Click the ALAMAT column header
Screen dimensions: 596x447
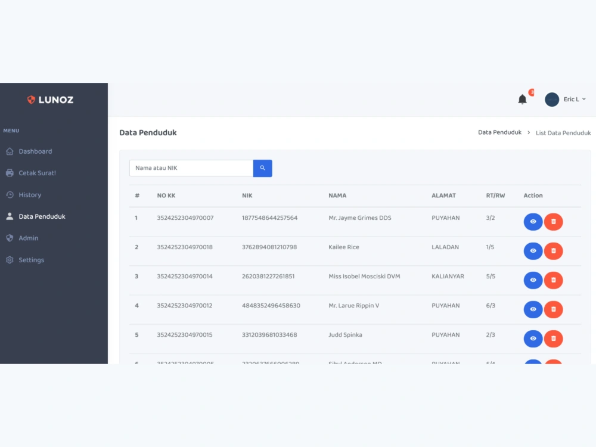click(x=443, y=195)
